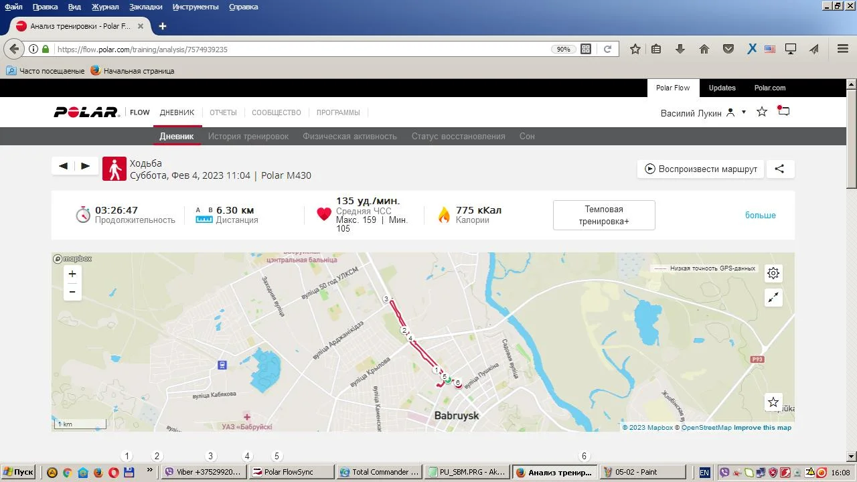Click the US flag extension icon
The image size is (857, 482).
click(x=770, y=49)
